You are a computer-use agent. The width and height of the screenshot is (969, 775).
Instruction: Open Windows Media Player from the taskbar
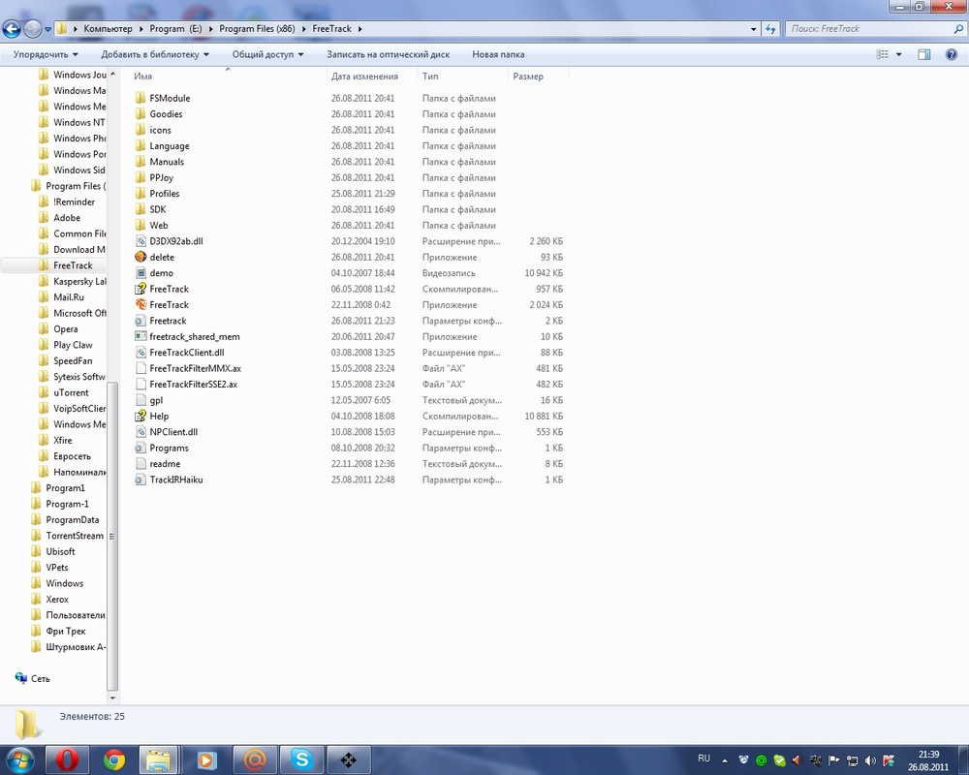(x=207, y=759)
